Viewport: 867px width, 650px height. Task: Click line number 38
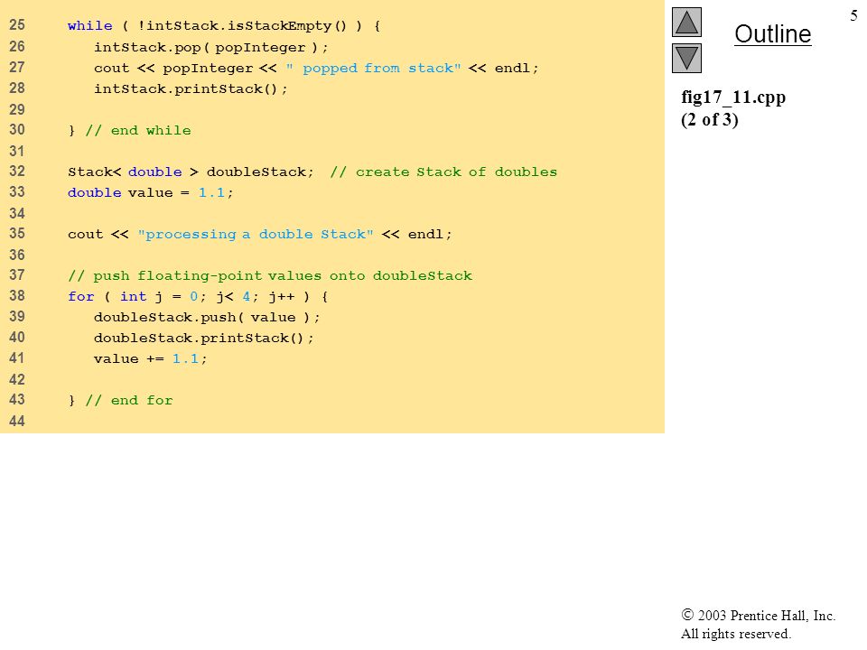(17, 296)
